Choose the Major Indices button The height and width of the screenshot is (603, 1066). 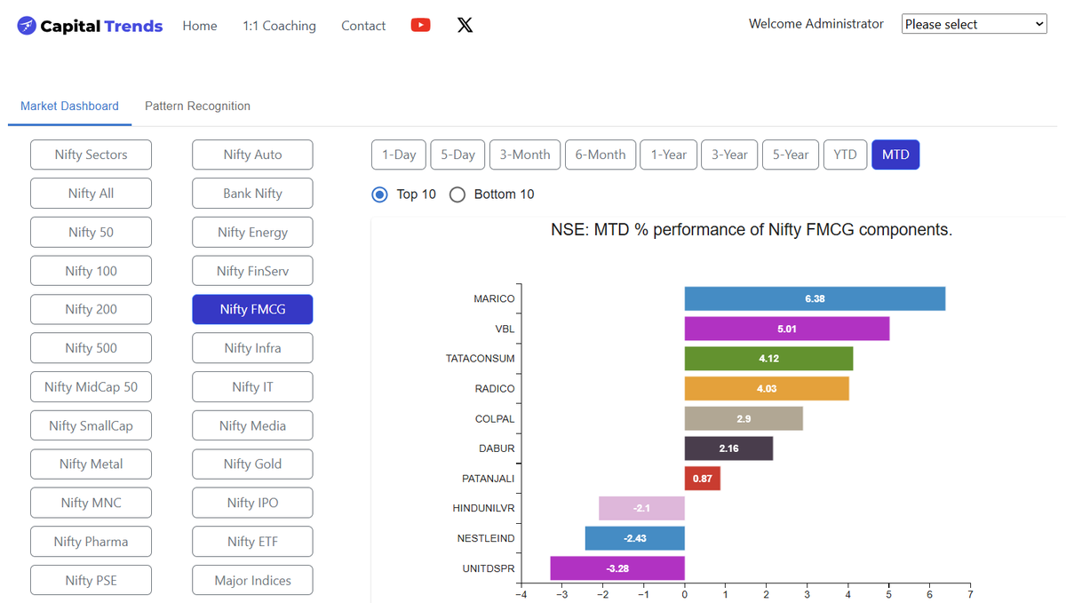tap(252, 580)
